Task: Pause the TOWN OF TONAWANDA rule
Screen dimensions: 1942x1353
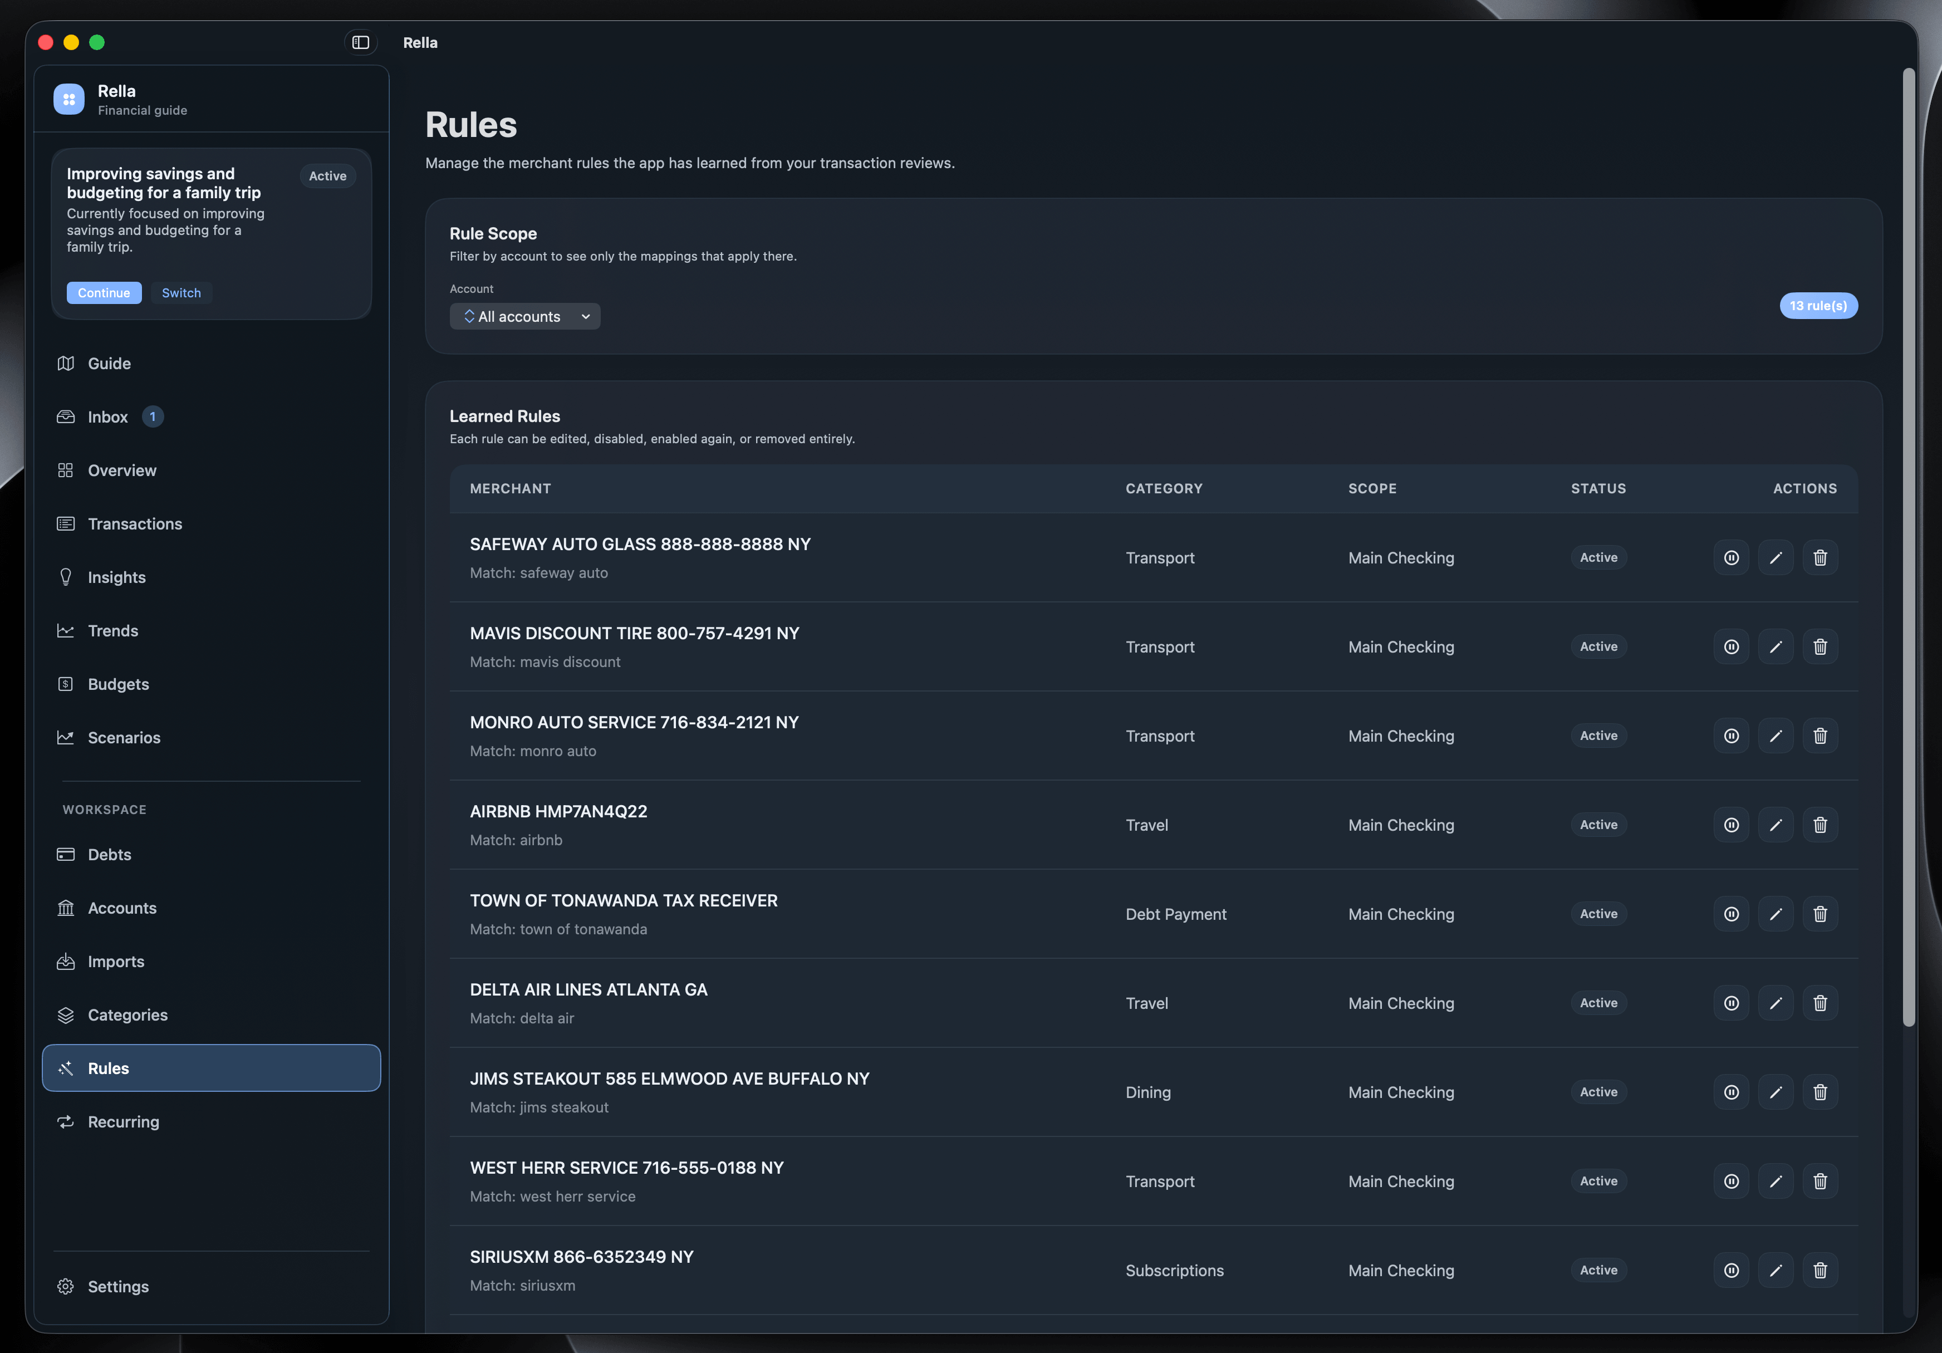Action: point(1730,914)
